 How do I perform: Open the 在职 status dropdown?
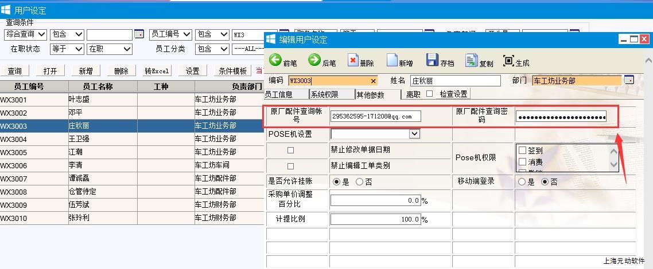click(127, 49)
